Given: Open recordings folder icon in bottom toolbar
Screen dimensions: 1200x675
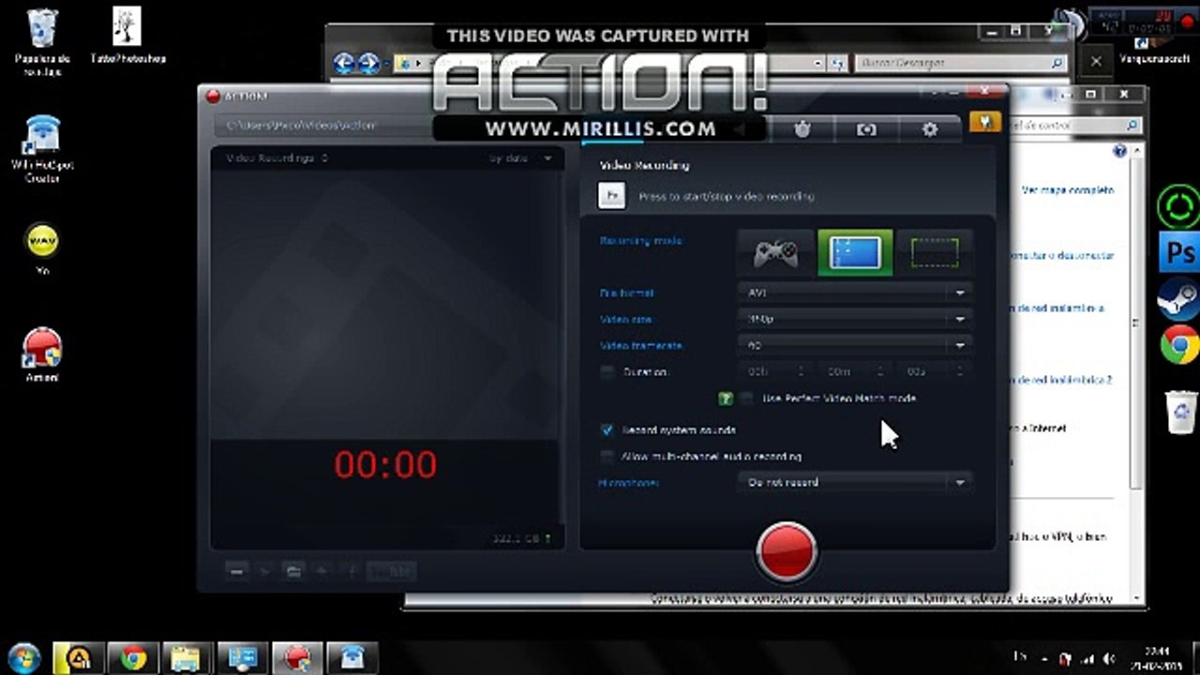Looking at the screenshot, I should (293, 570).
